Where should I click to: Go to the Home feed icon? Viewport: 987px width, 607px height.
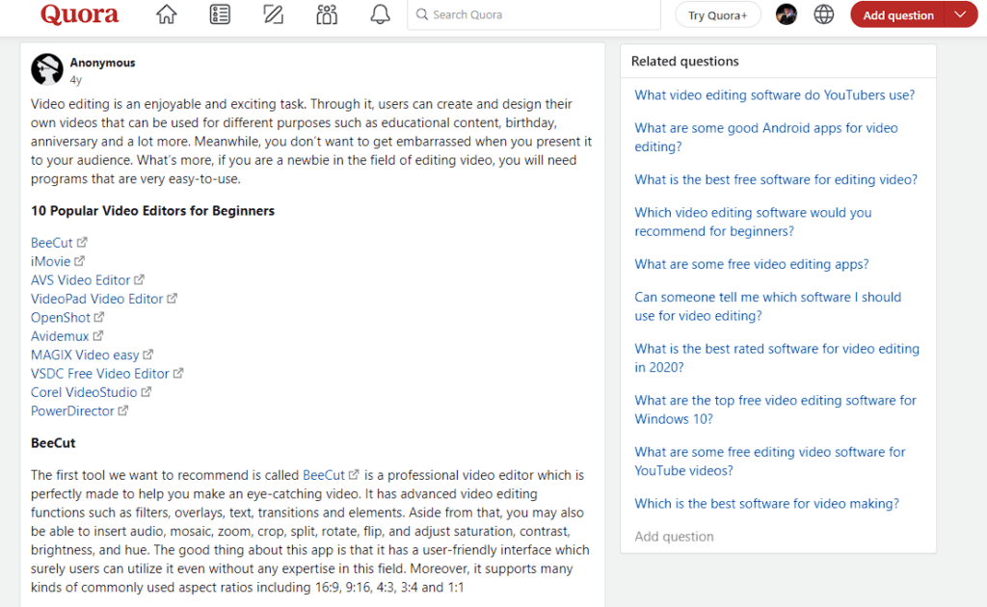pos(167,14)
